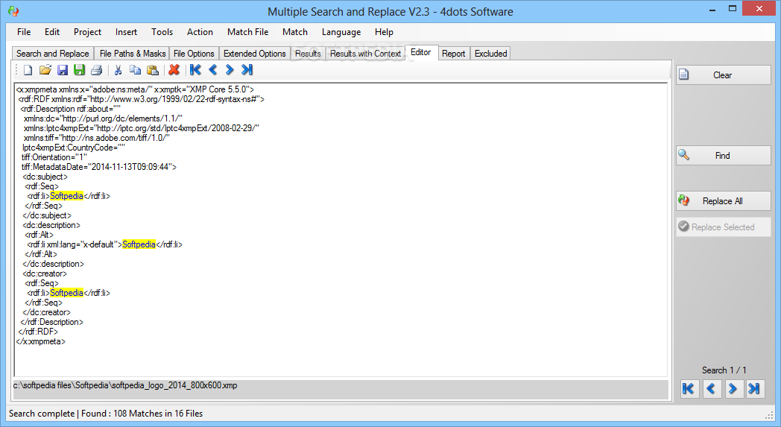Image resolution: width=781 pixels, height=427 pixels.
Task: Switch to File Paths & Masks tab
Action: (133, 54)
